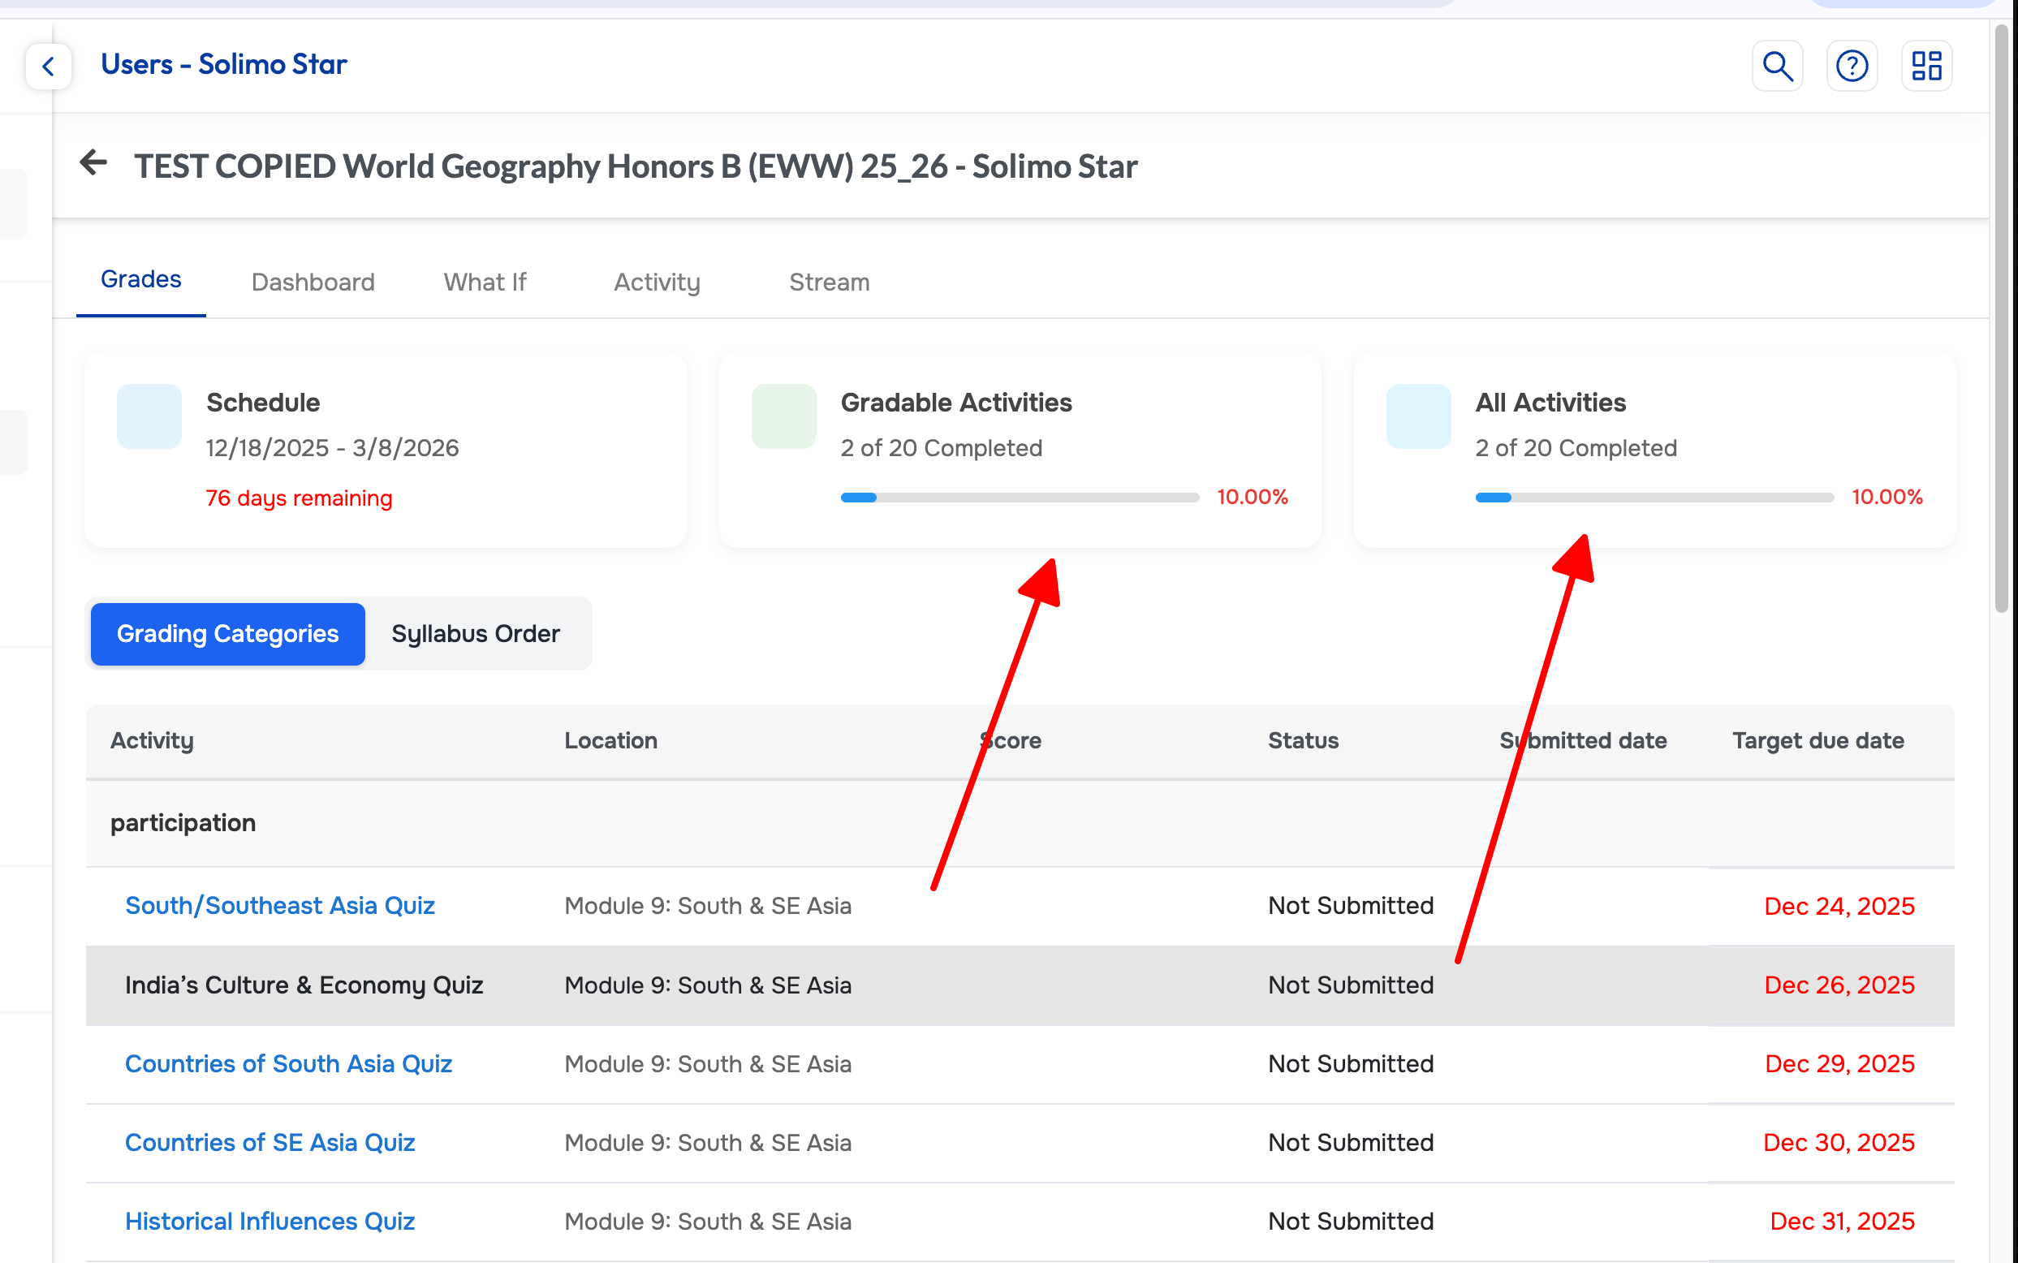This screenshot has height=1263, width=2018.
Task: Open the apps grid icon
Action: [1926, 65]
